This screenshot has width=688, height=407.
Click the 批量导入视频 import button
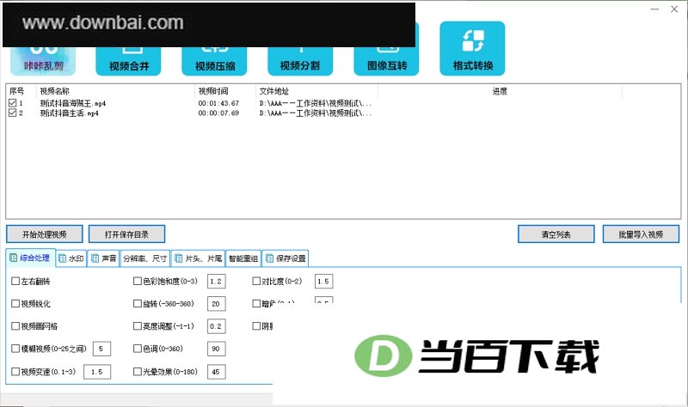point(641,234)
